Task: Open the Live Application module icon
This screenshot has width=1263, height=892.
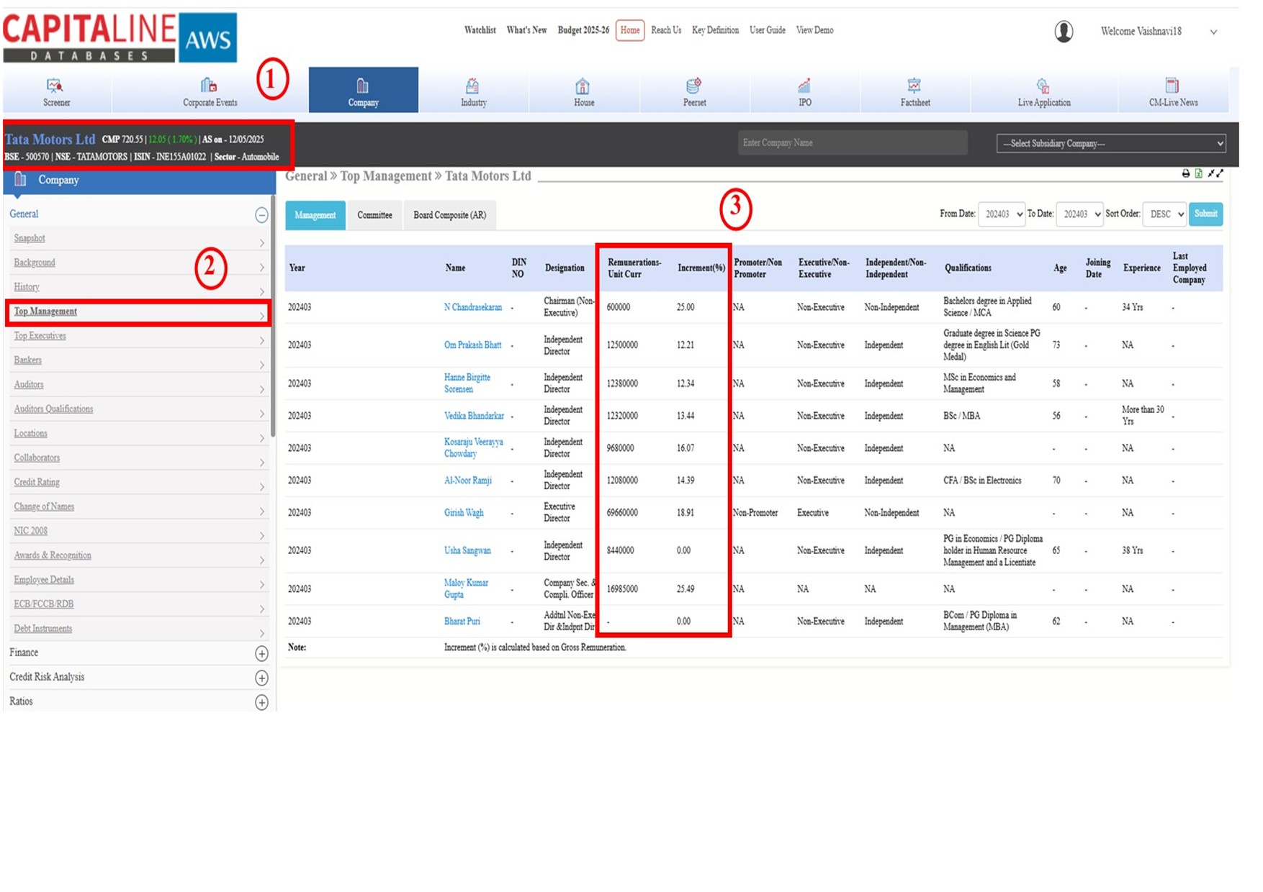Action: pyautogui.click(x=1043, y=86)
